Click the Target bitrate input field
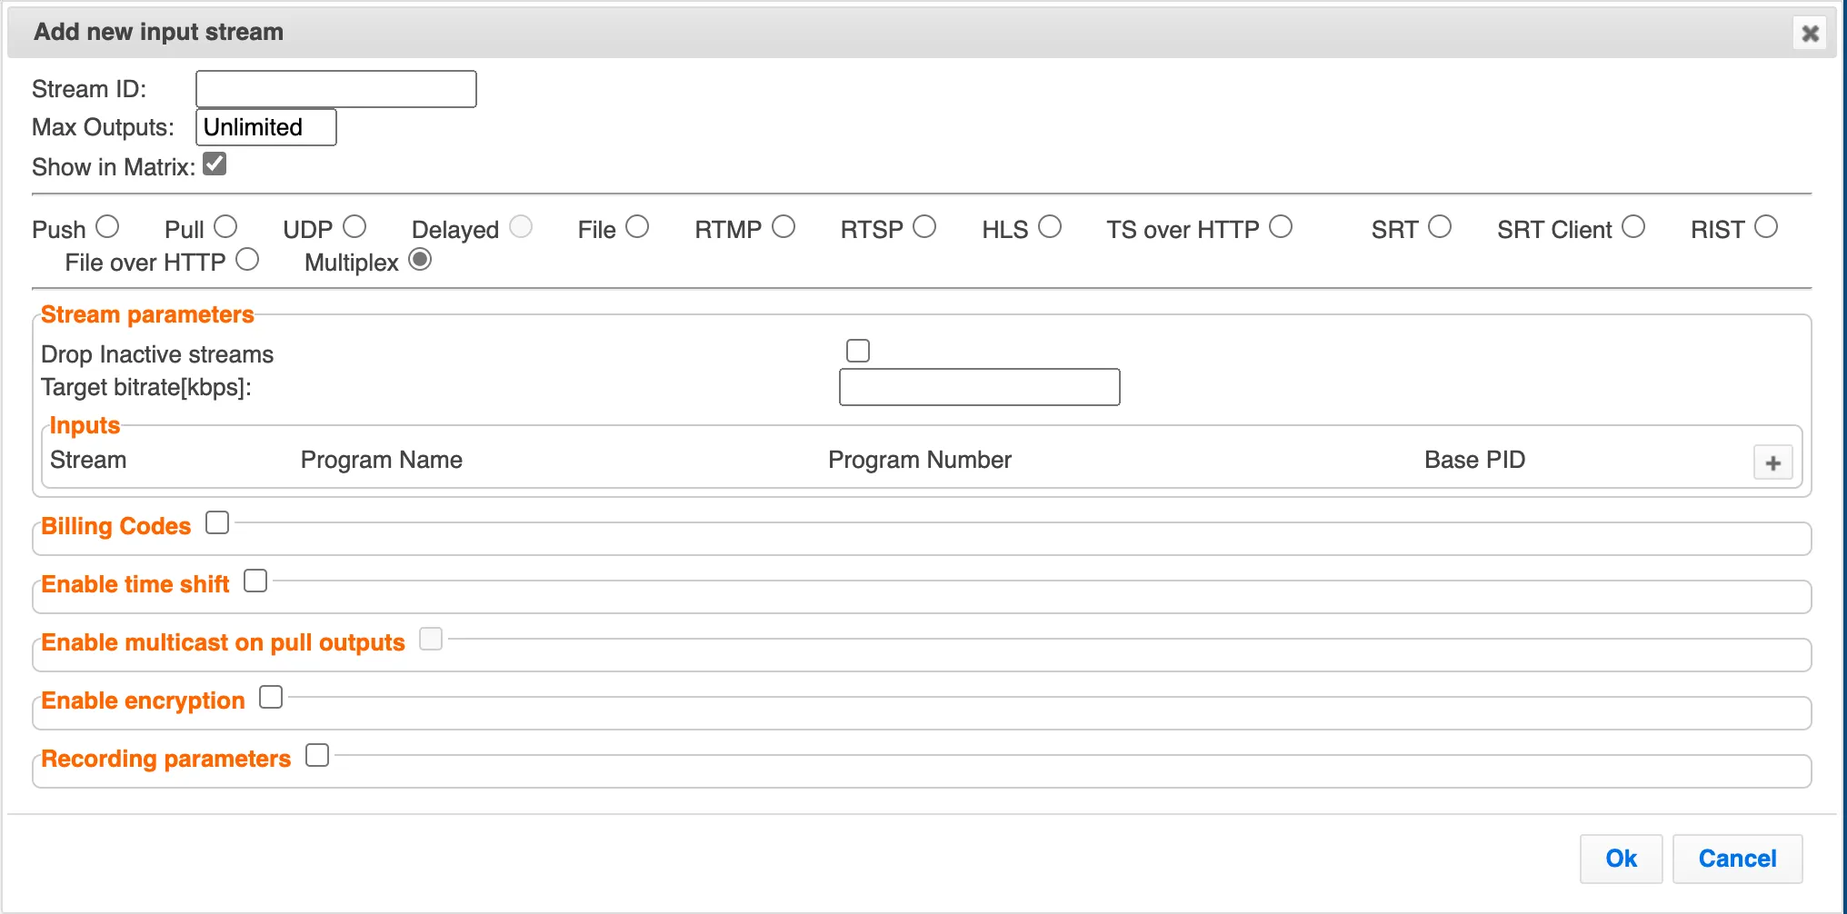 click(980, 387)
